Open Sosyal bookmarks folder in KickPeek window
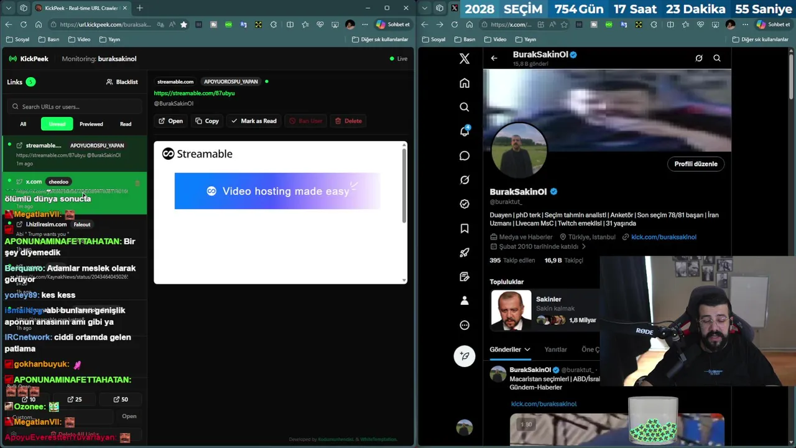The width and height of the screenshot is (796, 448). (17, 39)
